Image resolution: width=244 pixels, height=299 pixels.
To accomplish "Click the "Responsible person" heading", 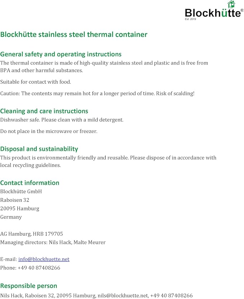I will tap(28, 286).
